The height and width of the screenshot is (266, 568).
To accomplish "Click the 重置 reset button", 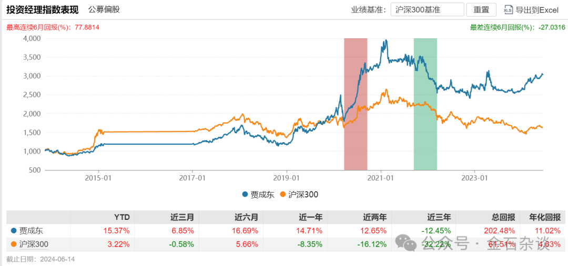I will [x=481, y=10].
